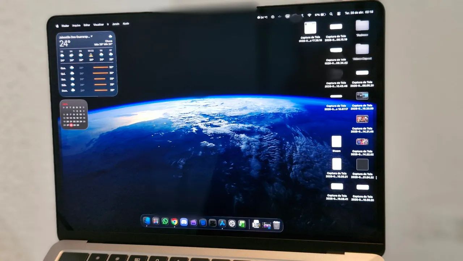Open CapCut from the Dock
The image size is (463, 261).
coord(213,223)
